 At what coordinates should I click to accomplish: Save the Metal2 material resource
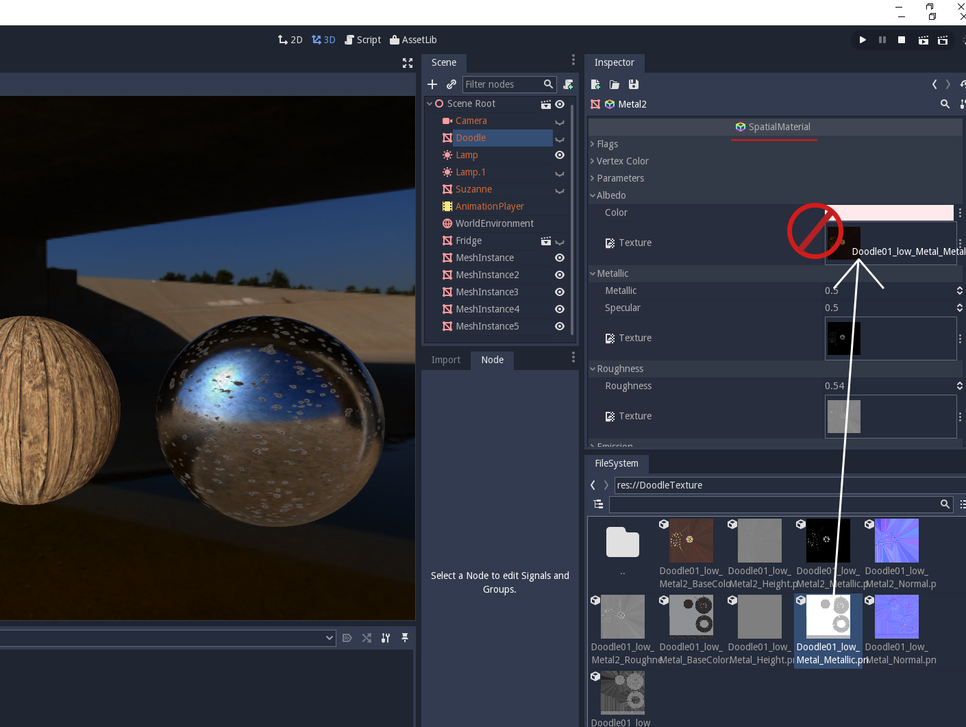[633, 84]
